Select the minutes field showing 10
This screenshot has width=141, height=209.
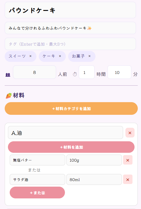coord(119,72)
